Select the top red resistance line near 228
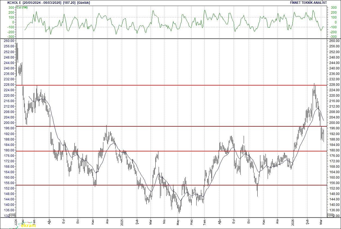The height and width of the screenshot is (229, 341). tap(174, 85)
